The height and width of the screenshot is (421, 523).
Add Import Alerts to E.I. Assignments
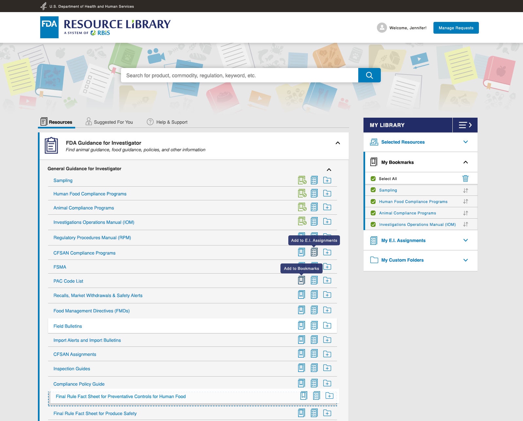tap(314, 340)
